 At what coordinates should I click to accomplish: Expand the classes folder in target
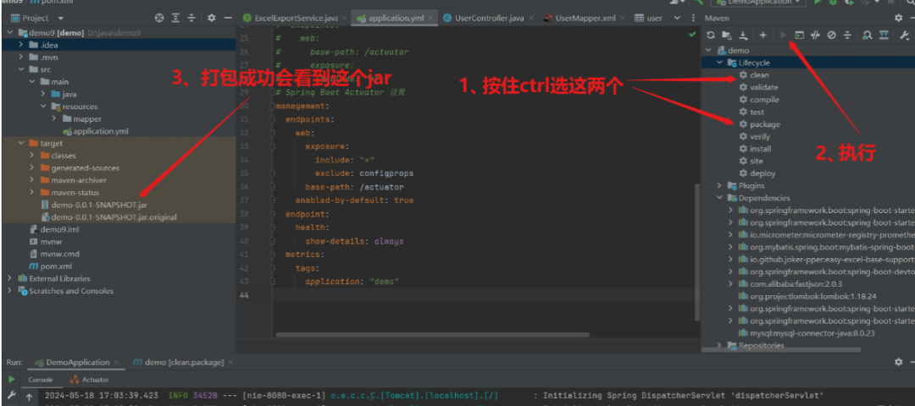coord(32,156)
